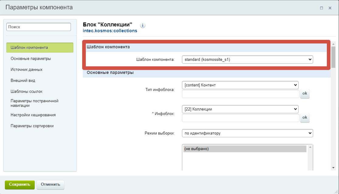Viewport: 339px width, 194px height.
Task: Click scroll up arrow in the listbox
Action: pyautogui.click(x=310, y=147)
